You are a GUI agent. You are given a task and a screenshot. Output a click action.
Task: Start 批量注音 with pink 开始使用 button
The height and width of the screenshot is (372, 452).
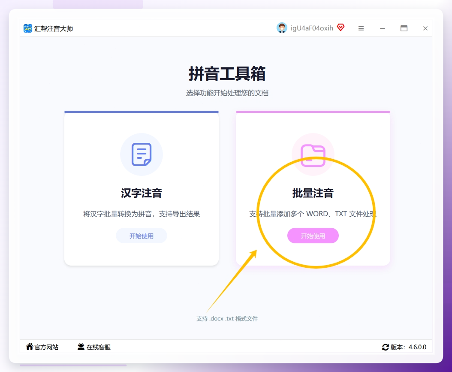pos(313,236)
